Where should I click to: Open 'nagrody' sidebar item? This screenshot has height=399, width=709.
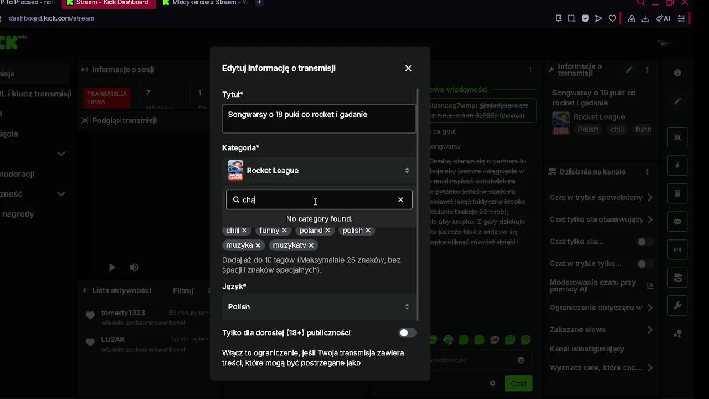pos(17,214)
